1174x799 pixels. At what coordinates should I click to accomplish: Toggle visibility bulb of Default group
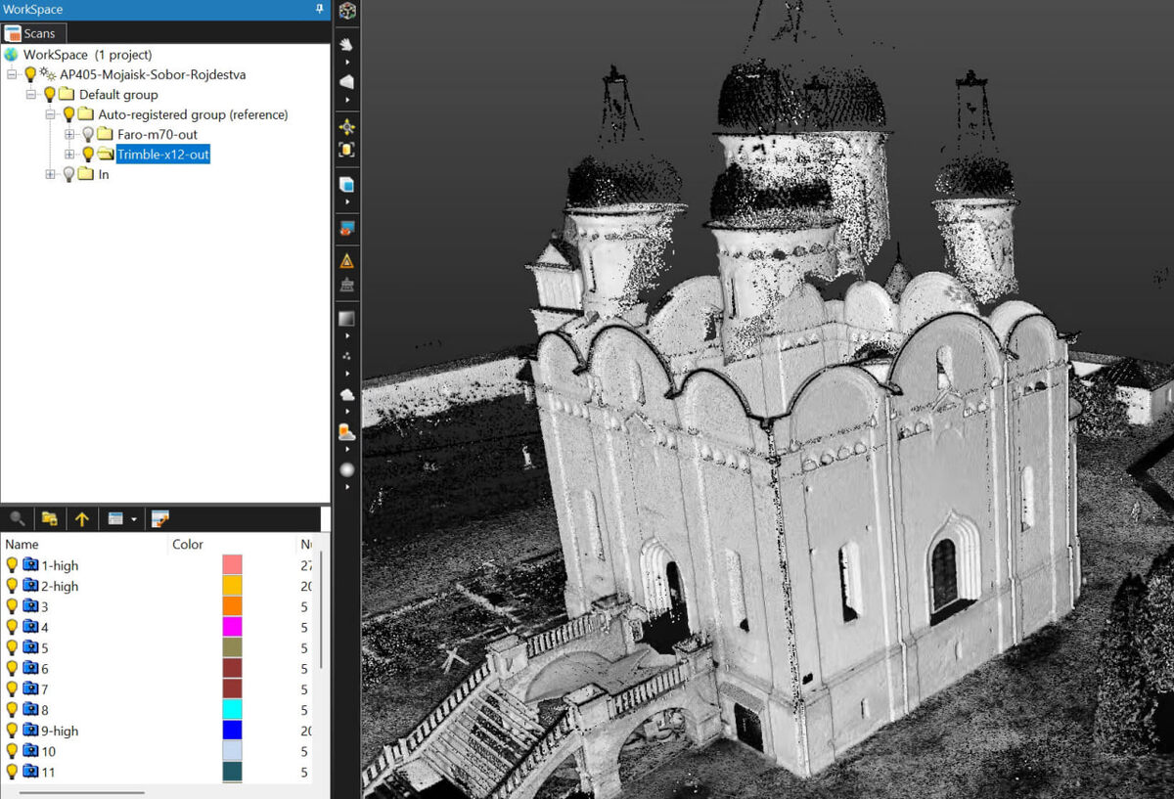click(49, 95)
